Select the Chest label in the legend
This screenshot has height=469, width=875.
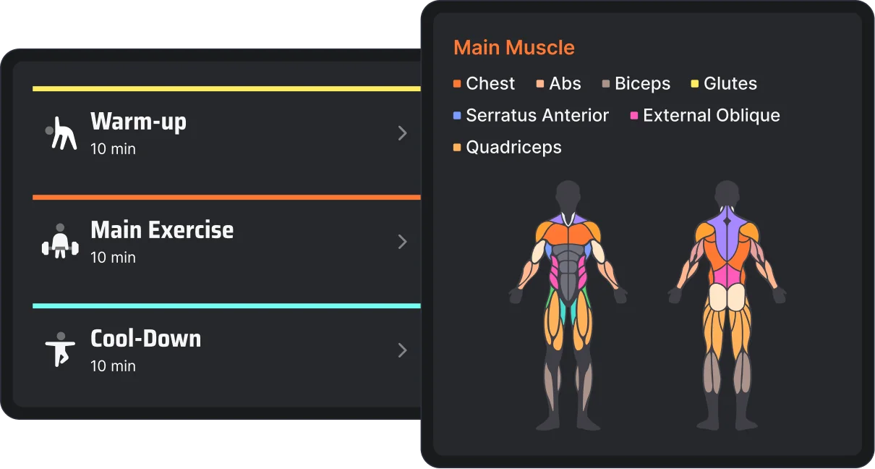(x=490, y=83)
